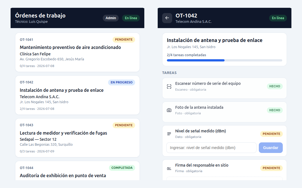
Task: Click the scan icon beside Escanear número de serie
Action: [x=169, y=86]
